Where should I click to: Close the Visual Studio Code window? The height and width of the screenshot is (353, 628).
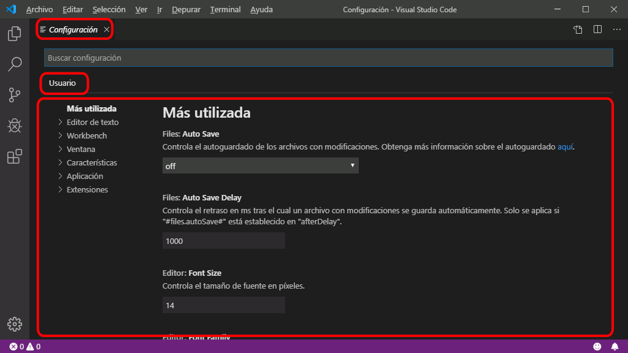(x=613, y=9)
